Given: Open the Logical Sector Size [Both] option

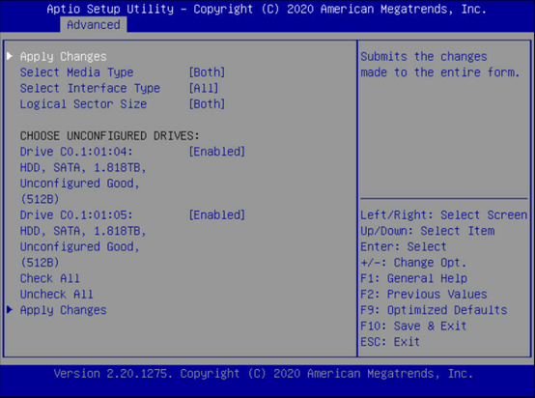Looking at the screenshot, I should (x=207, y=104).
